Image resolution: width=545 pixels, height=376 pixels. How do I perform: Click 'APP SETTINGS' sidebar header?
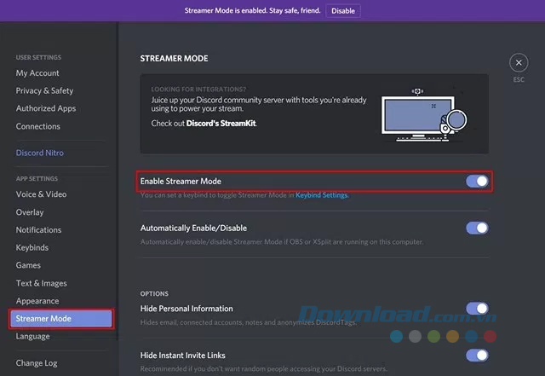[37, 178]
